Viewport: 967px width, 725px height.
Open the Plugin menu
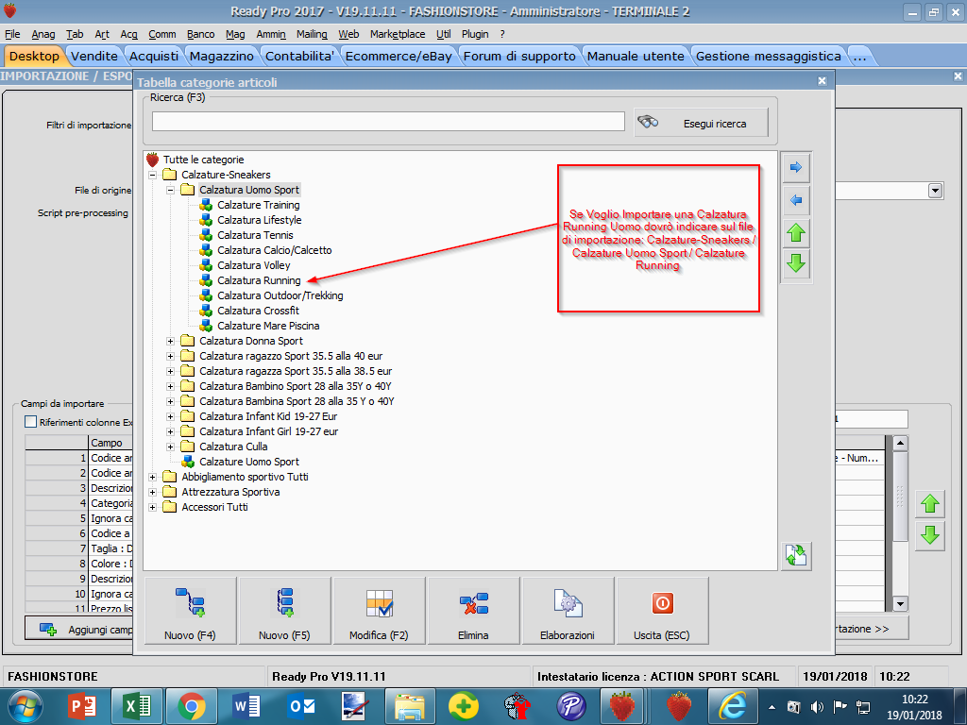[475, 34]
